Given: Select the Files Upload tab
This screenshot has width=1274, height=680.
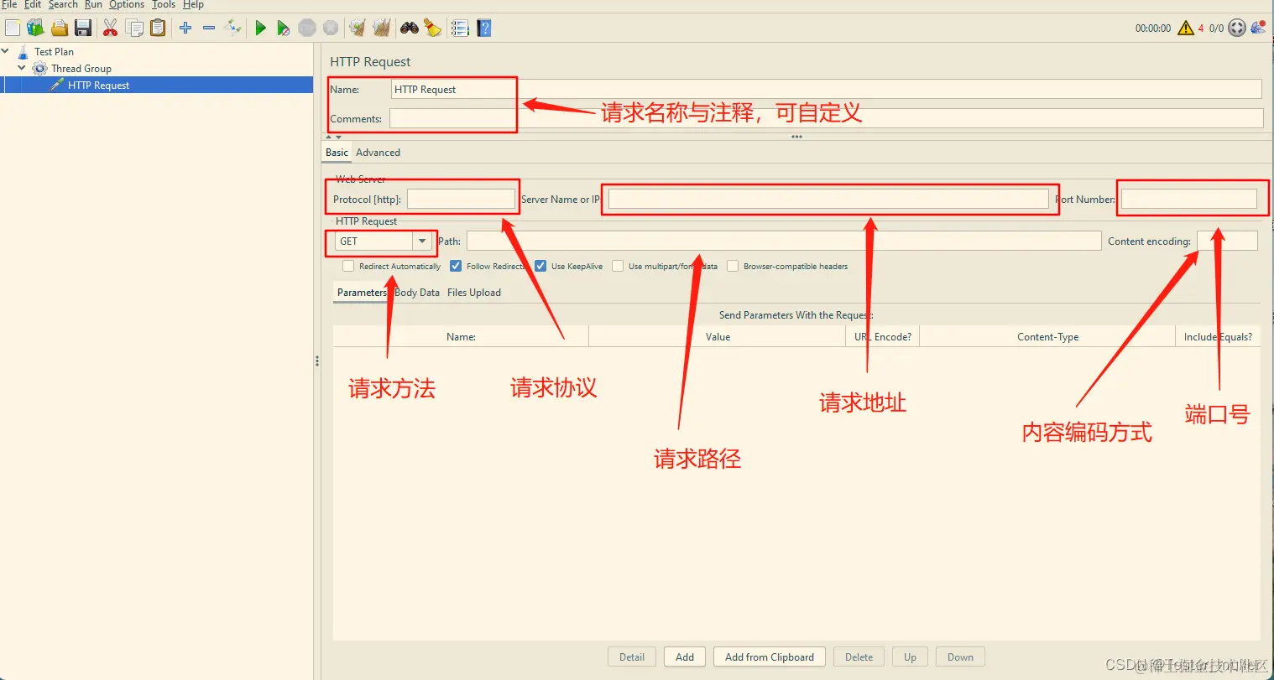Looking at the screenshot, I should pyautogui.click(x=474, y=293).
